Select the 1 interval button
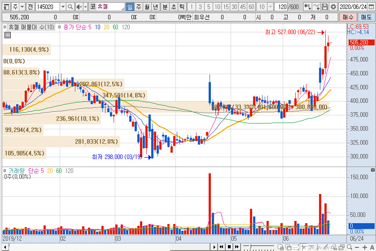Screen dimensions: 376x251 (192, 7)
